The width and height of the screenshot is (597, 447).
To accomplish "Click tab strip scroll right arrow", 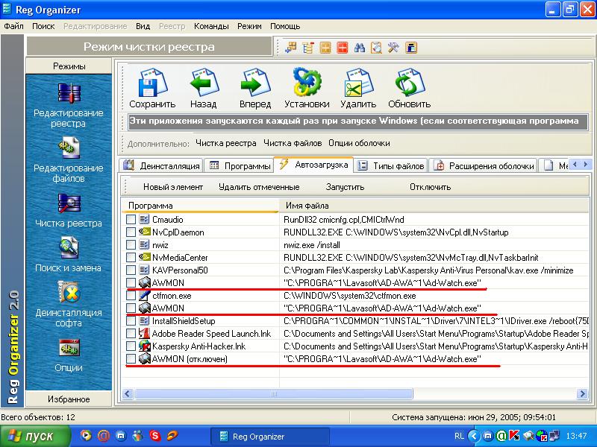I will click(586, 165).
